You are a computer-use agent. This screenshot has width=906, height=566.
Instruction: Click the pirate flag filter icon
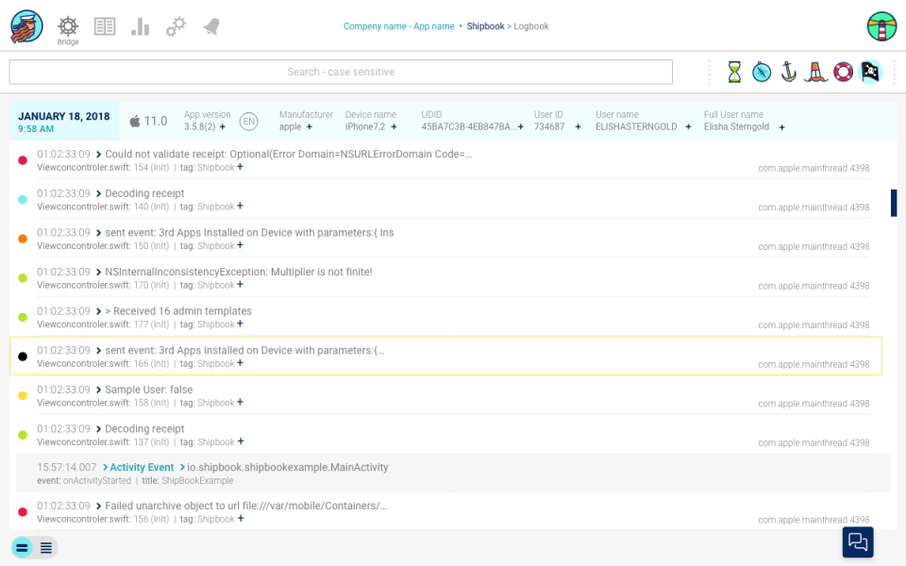click(x=871, y=72)
